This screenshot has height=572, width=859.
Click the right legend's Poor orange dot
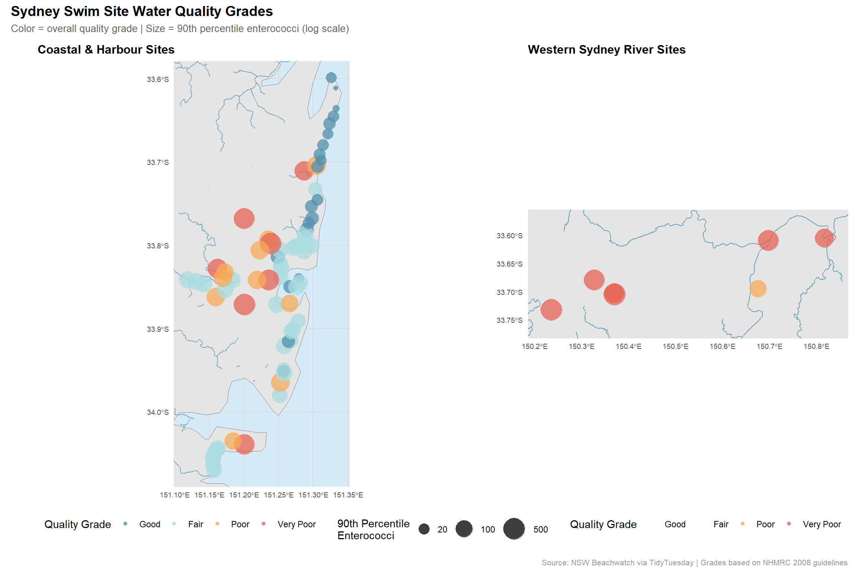pos(743,524)
